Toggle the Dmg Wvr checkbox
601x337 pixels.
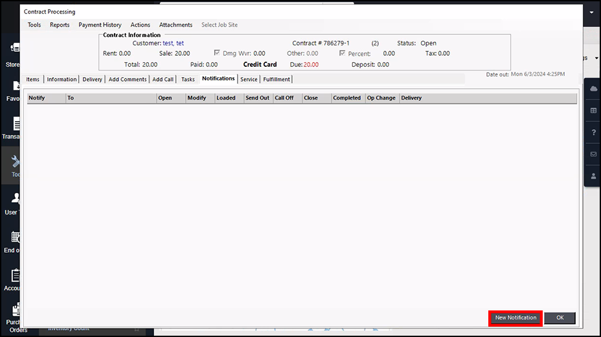[x=217, y=53]
